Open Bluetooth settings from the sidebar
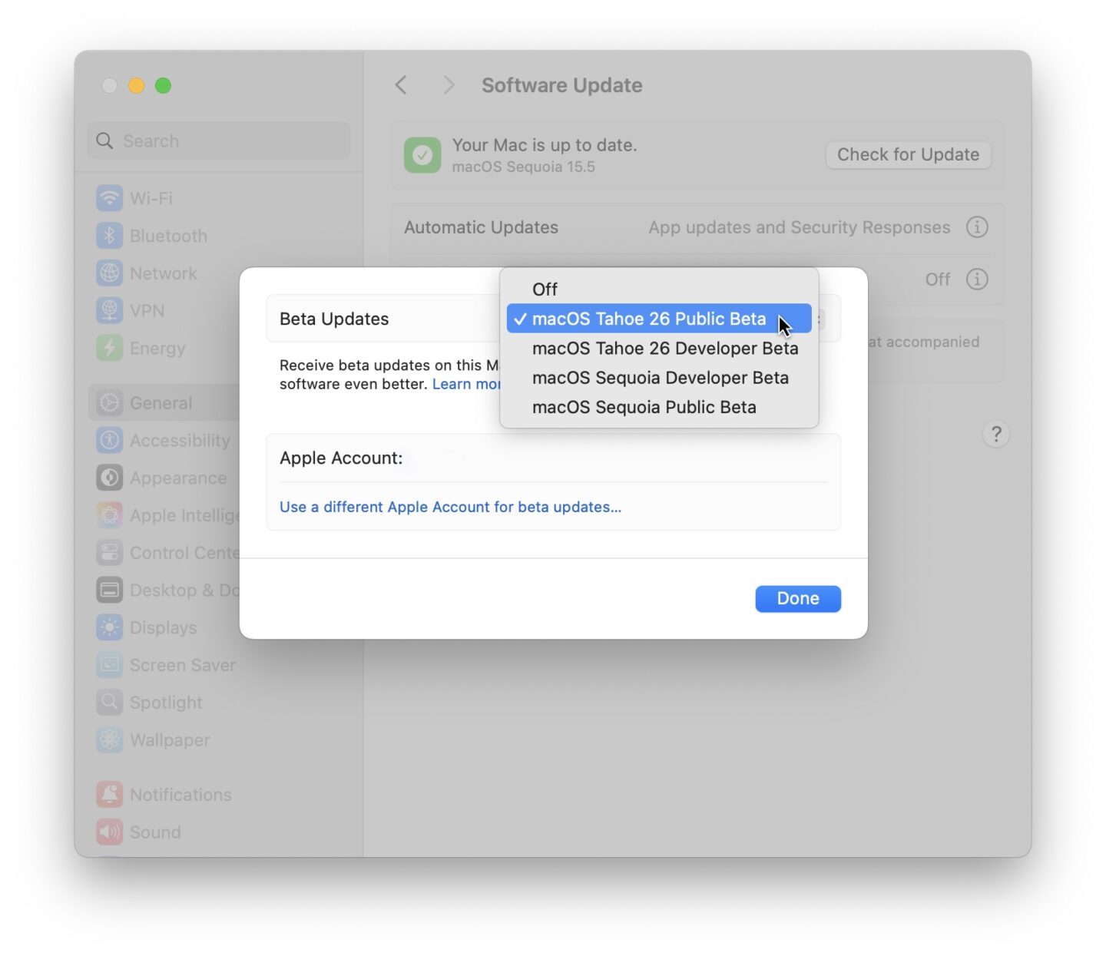This screenshot has width=1106, height=956. (168, 236)
